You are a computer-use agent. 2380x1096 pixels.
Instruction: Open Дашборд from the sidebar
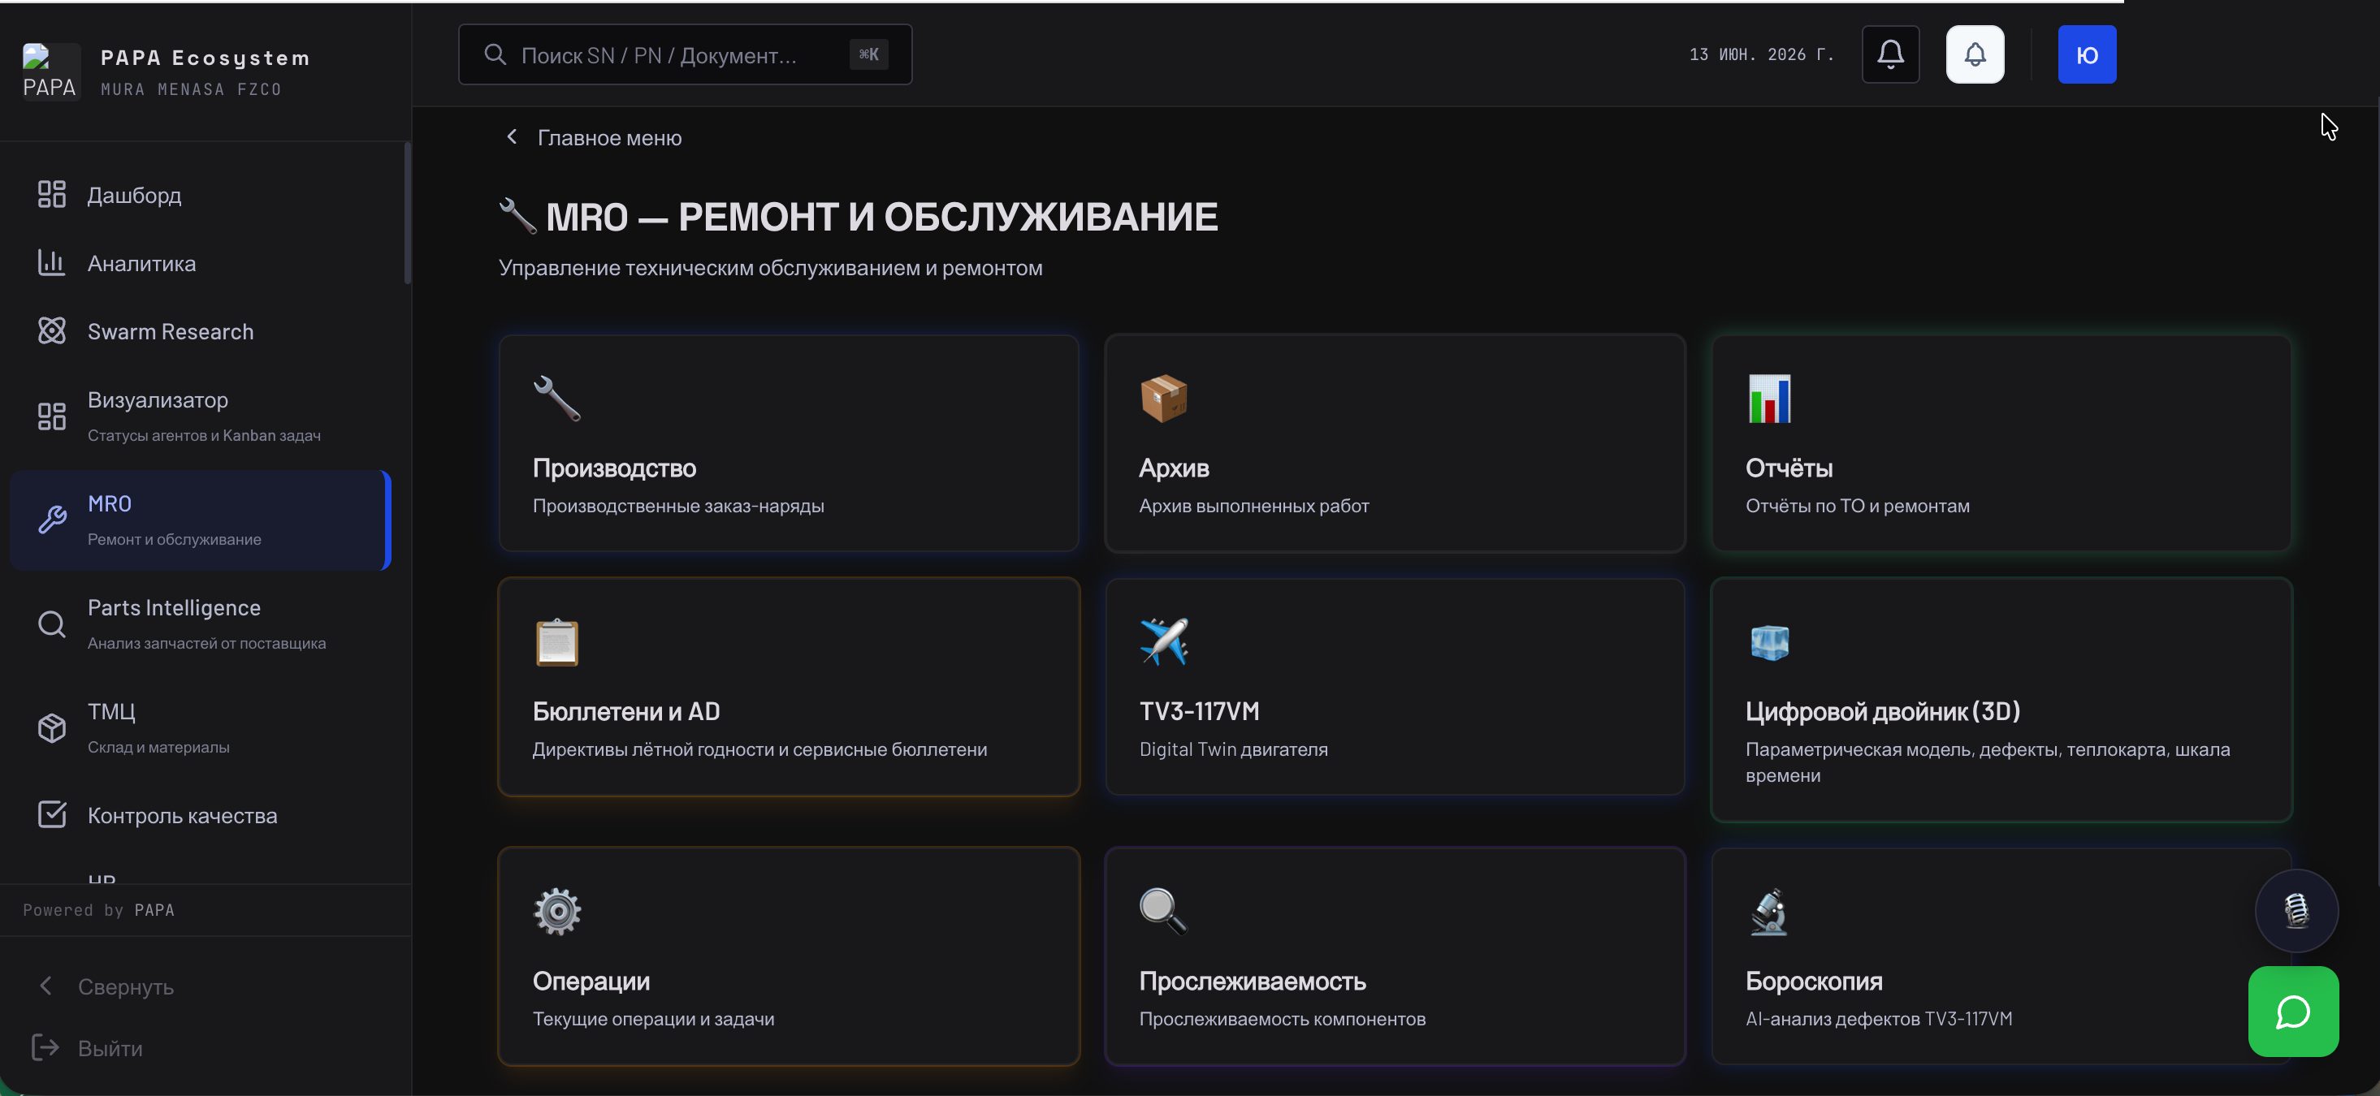(201, 195)
